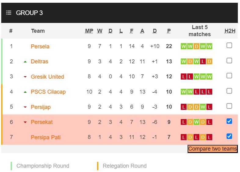Check the H2H box for Persela
This screenshot has height=172, width=240.
[x=229, y=46]
